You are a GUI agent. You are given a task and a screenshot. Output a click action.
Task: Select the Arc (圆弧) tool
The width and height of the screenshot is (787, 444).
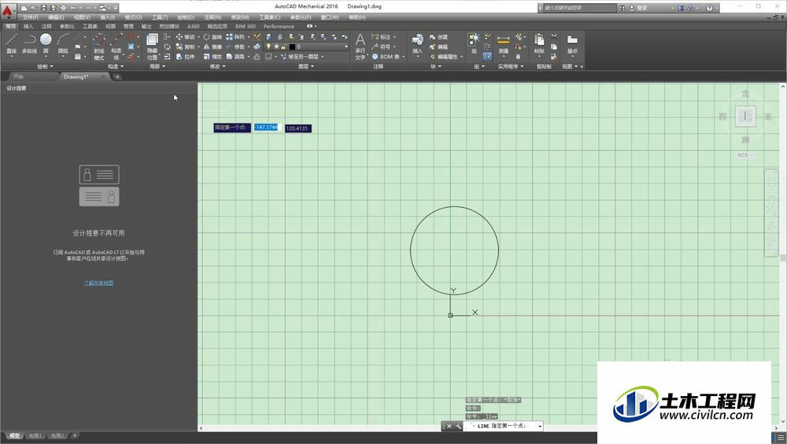click(63, 43)
